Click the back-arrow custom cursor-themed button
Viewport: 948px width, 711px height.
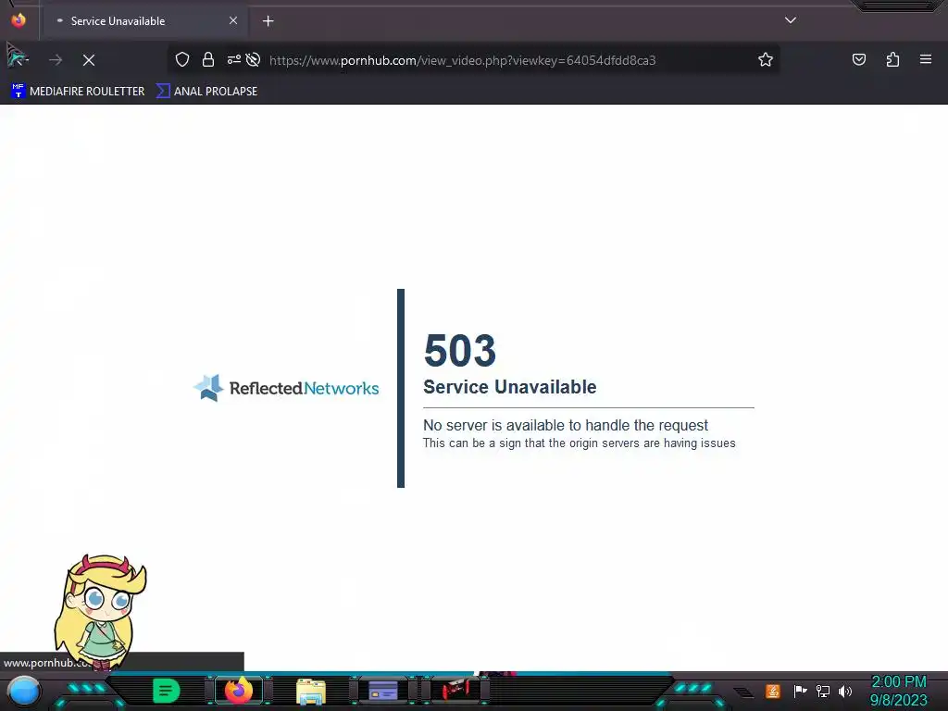[x=17, y=57]
